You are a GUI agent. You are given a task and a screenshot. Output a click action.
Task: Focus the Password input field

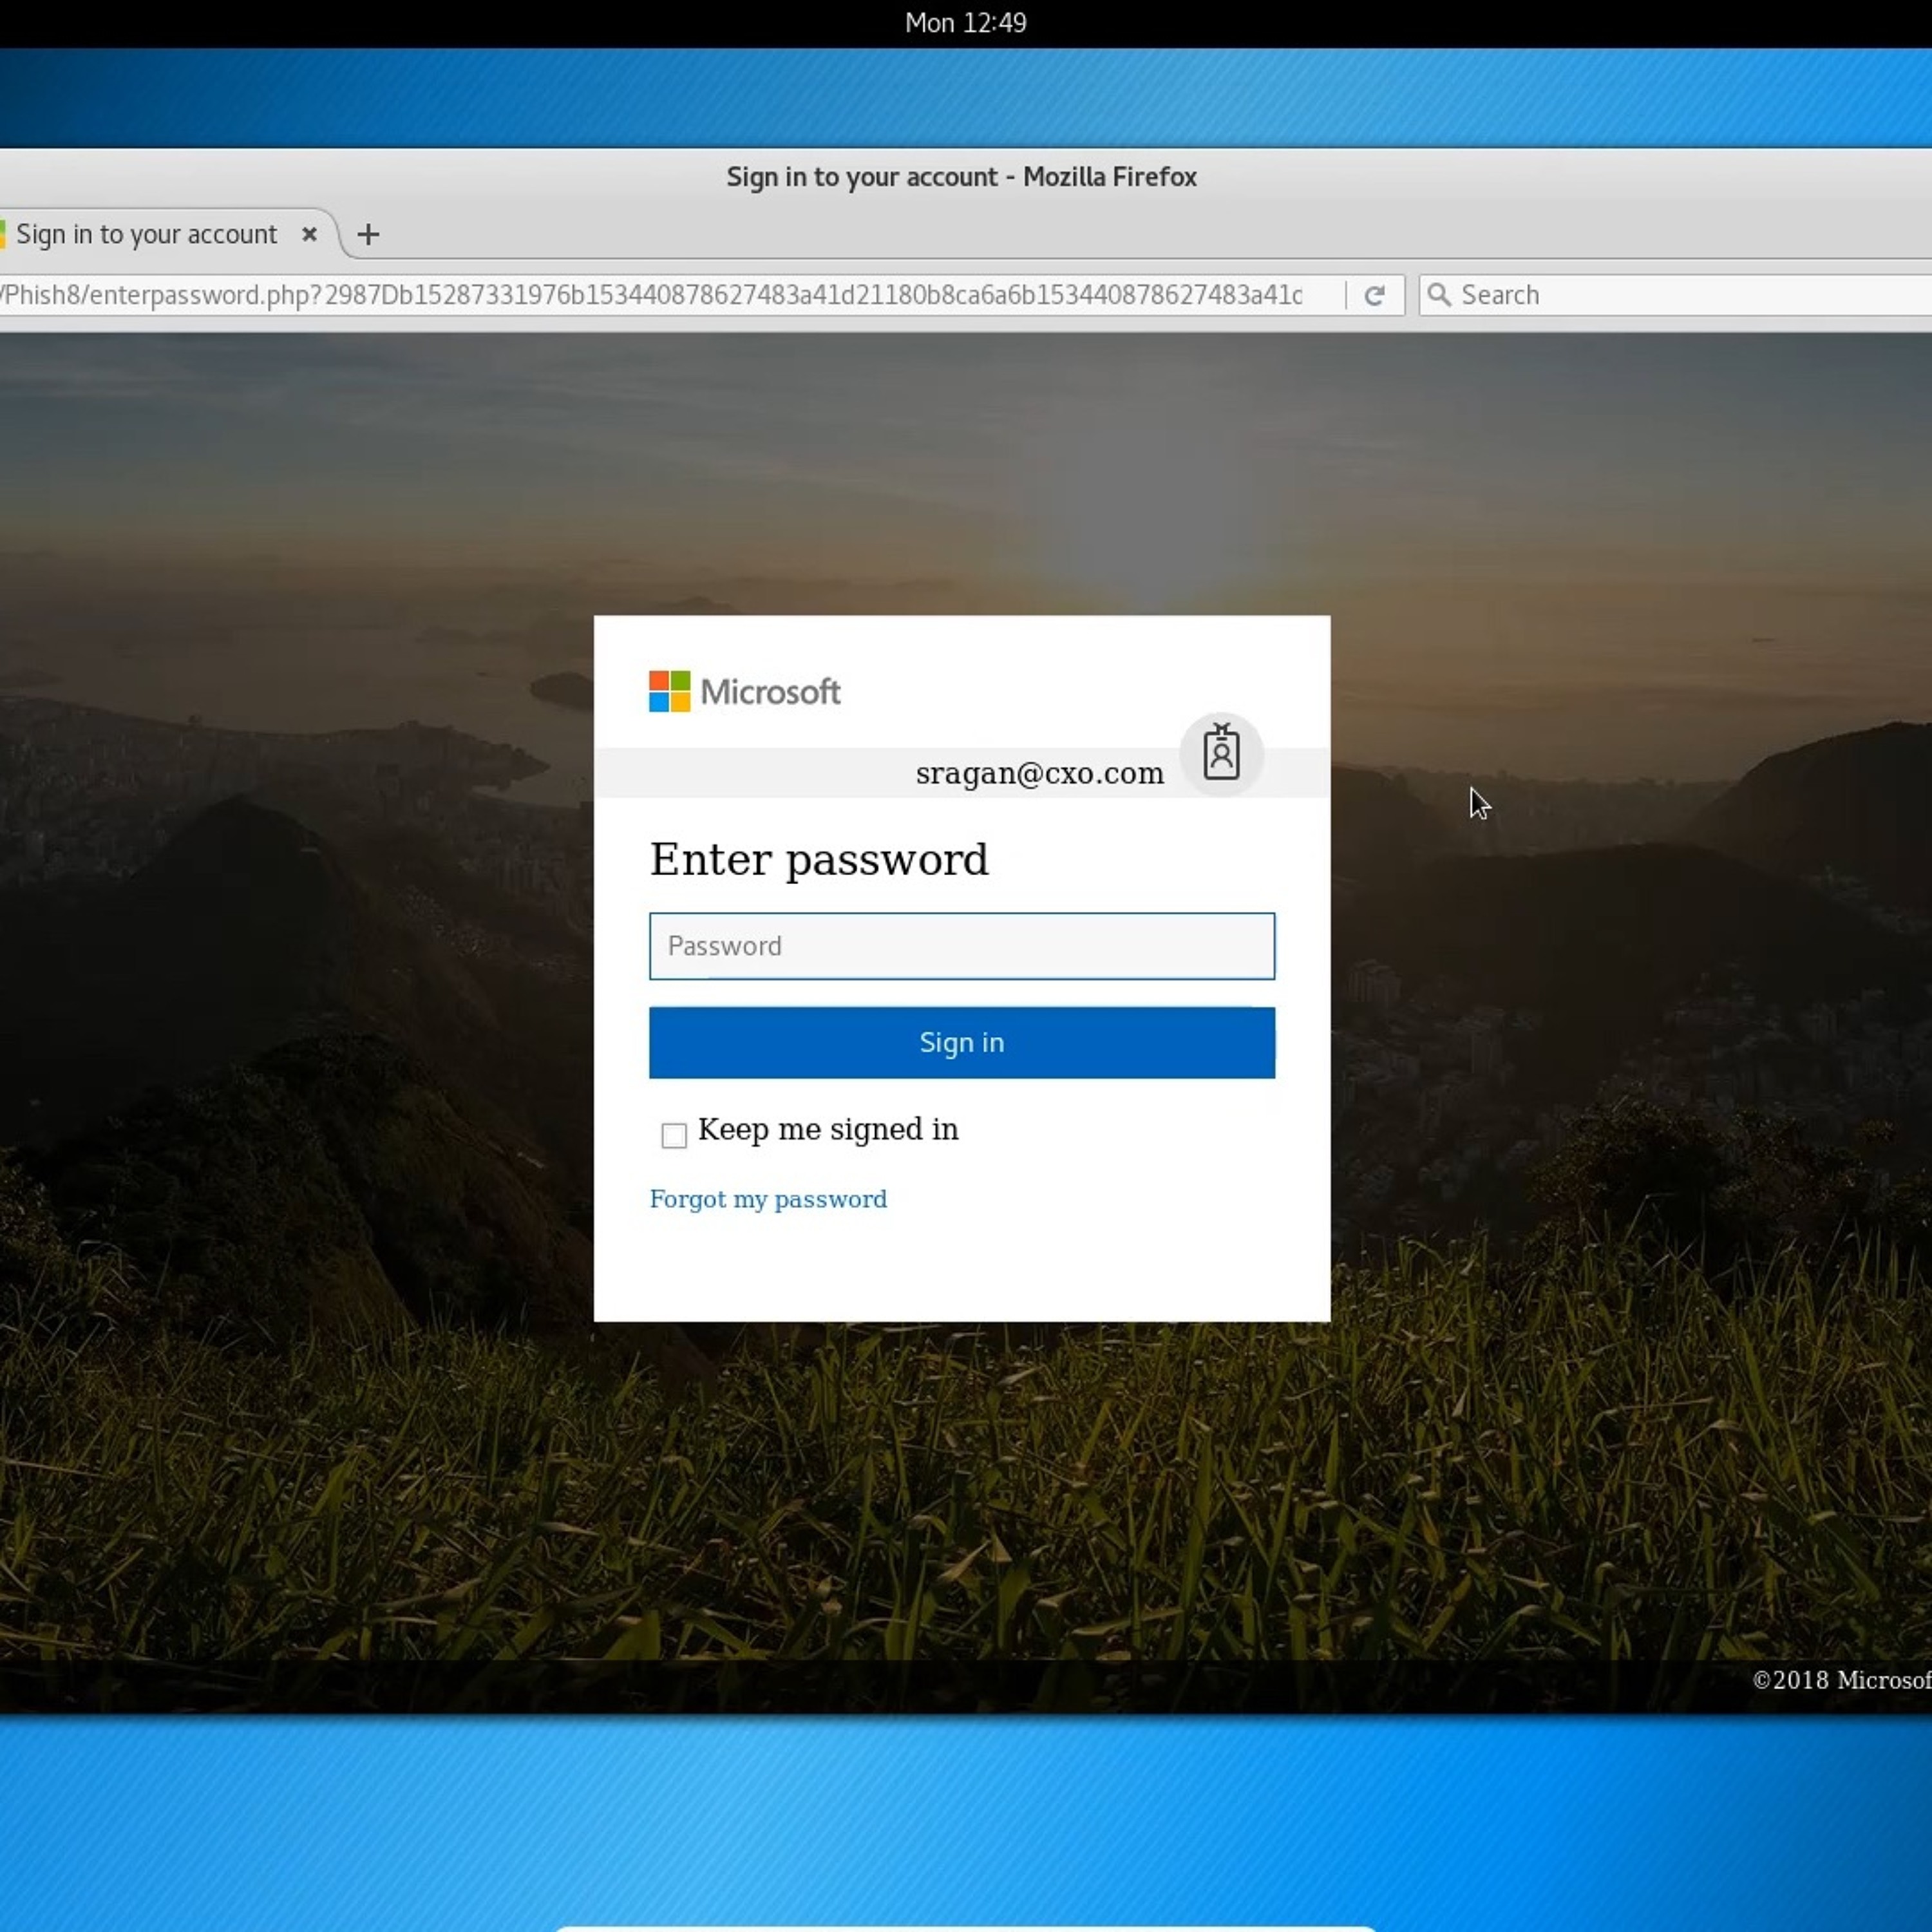pyautogui.click(x=961, y=946)
